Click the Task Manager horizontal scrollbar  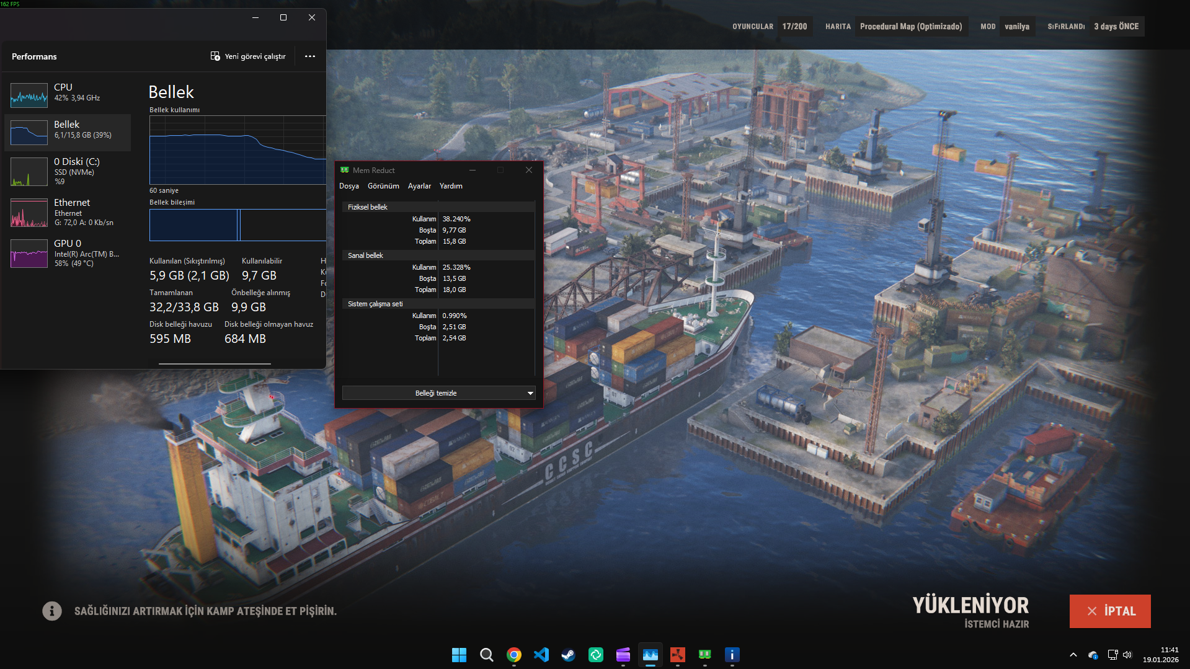pyautogui.click(x=215, y=364)
